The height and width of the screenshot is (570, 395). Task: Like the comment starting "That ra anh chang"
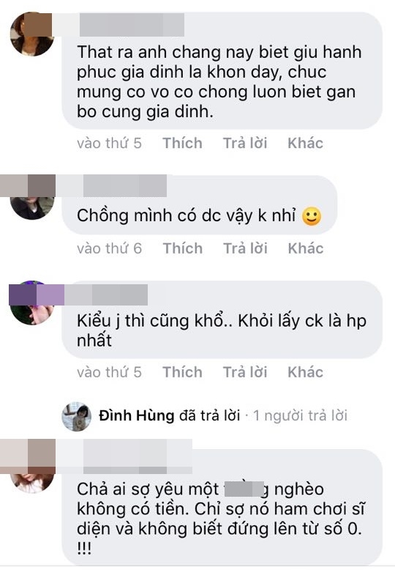coord(182,143)
